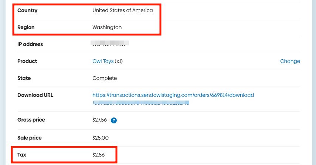This screenshot has height=165, width=316.
Task: Click the State row label
Action: pos(24,78)
